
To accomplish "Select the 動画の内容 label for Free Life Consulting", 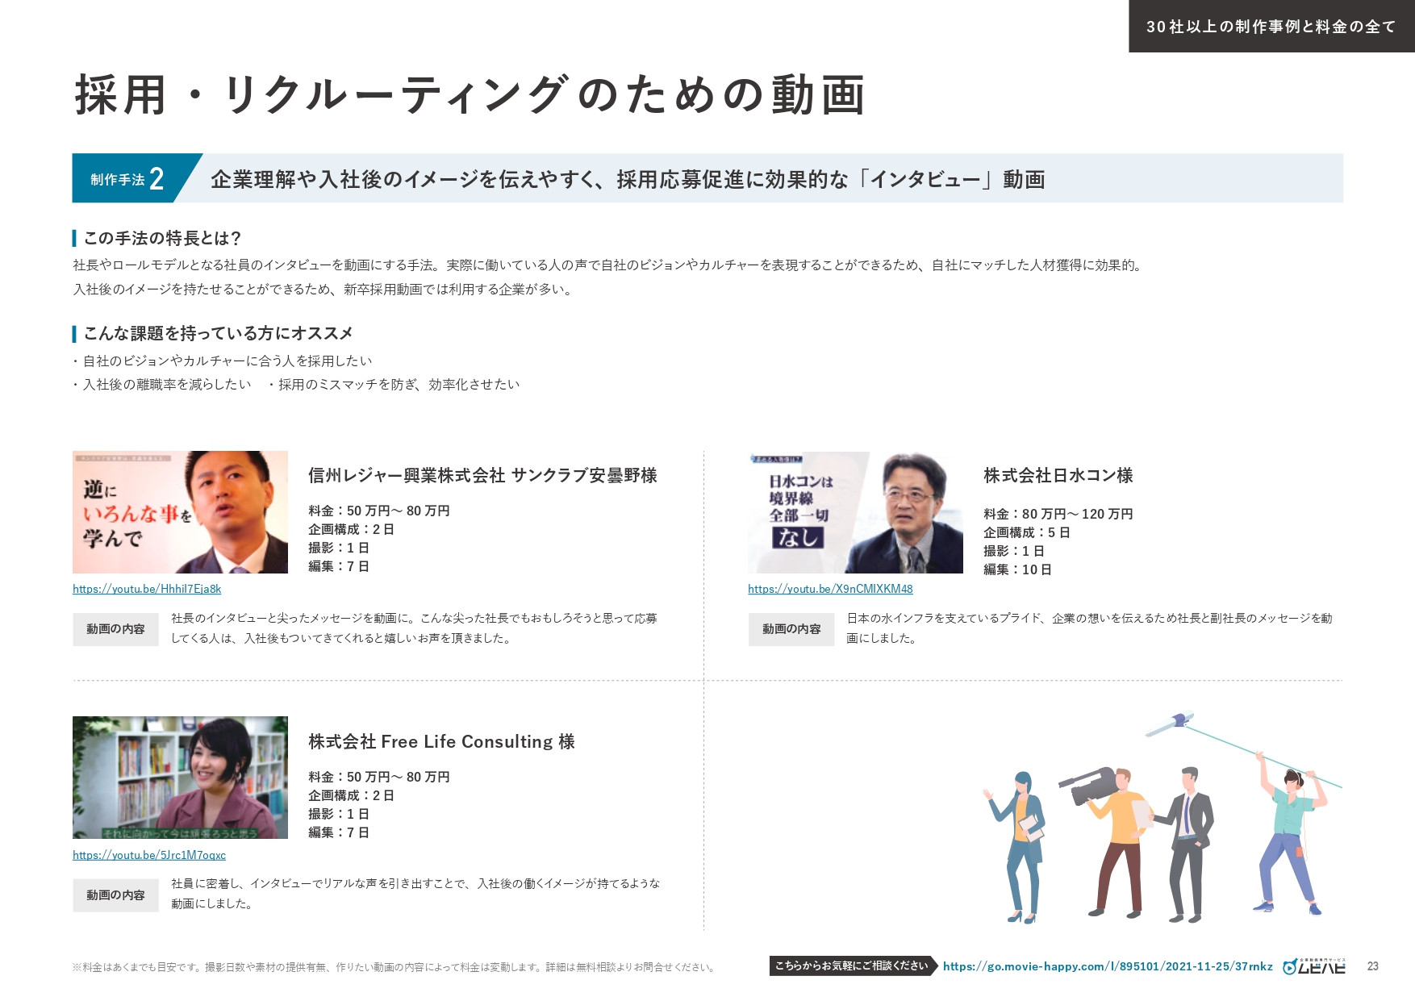I will tap(115, 895).
